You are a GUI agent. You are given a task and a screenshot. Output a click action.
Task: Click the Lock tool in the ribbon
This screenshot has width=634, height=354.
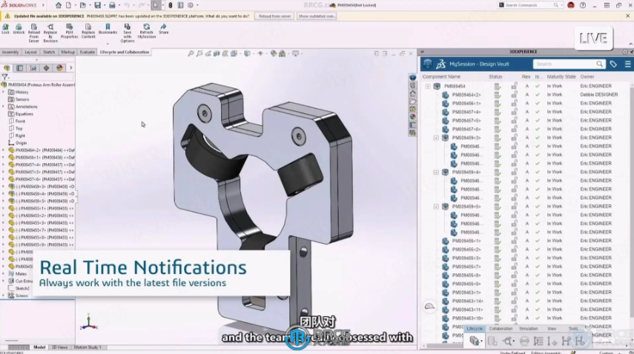tap(6, 29)
